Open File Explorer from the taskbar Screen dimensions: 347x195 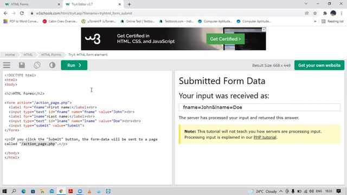[x=42, y=191]
